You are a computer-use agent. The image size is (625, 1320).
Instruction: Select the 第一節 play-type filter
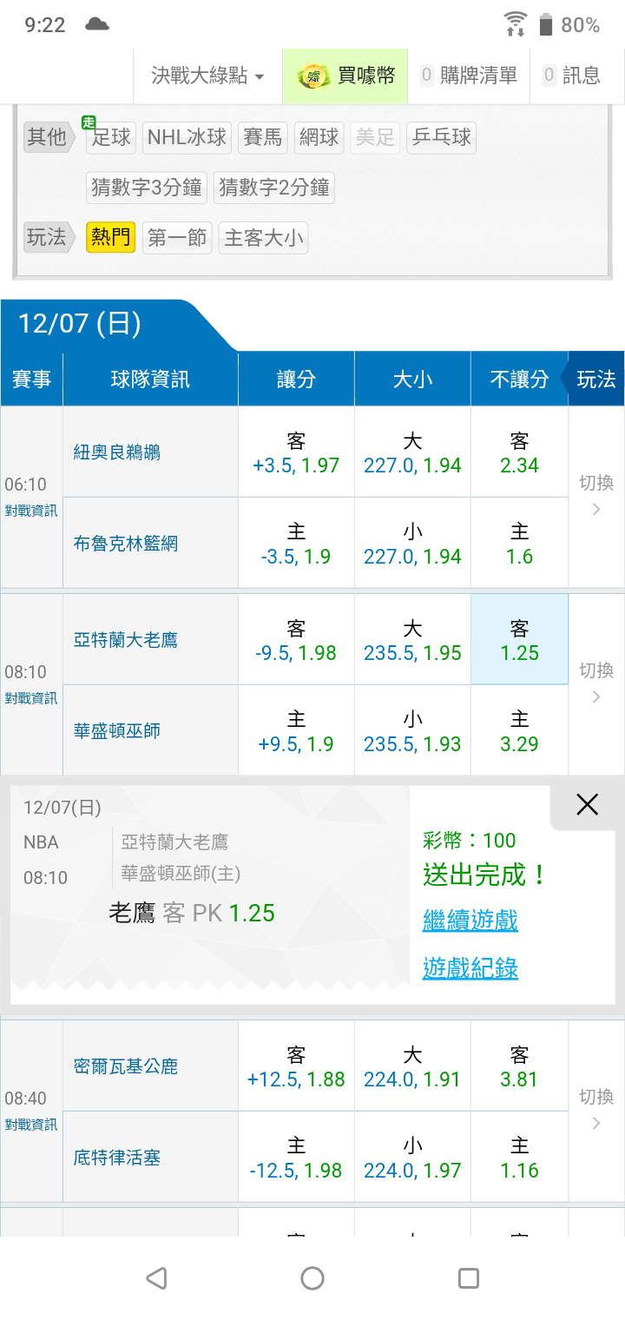[177, 238]
